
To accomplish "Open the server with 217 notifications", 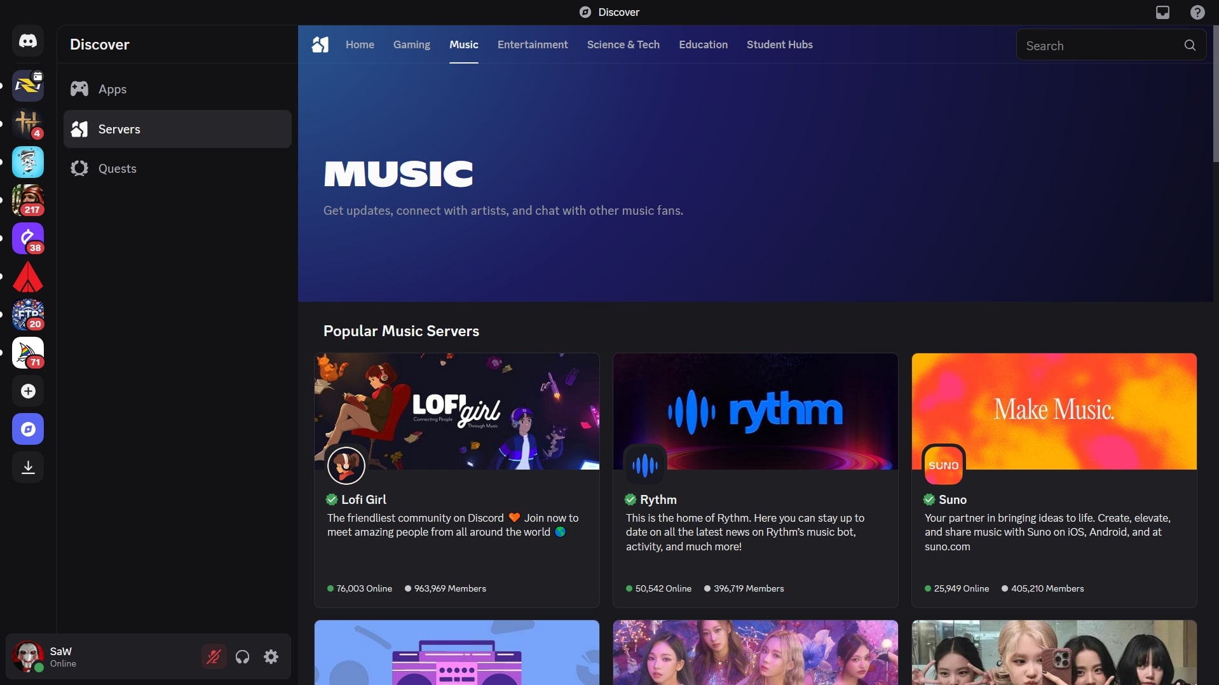I will pos(28,200).
